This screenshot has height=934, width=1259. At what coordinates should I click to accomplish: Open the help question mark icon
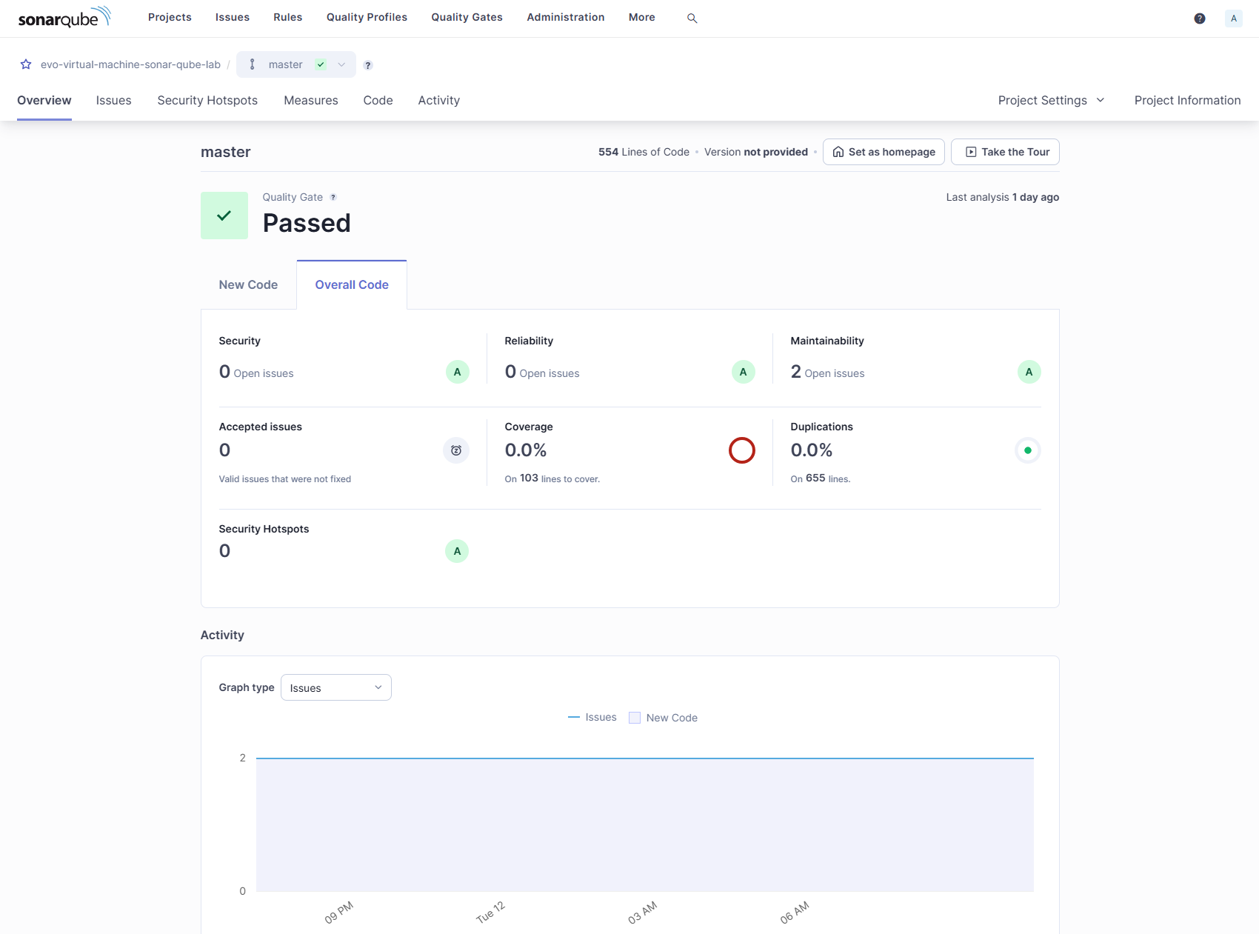(x=1199, y=19)
